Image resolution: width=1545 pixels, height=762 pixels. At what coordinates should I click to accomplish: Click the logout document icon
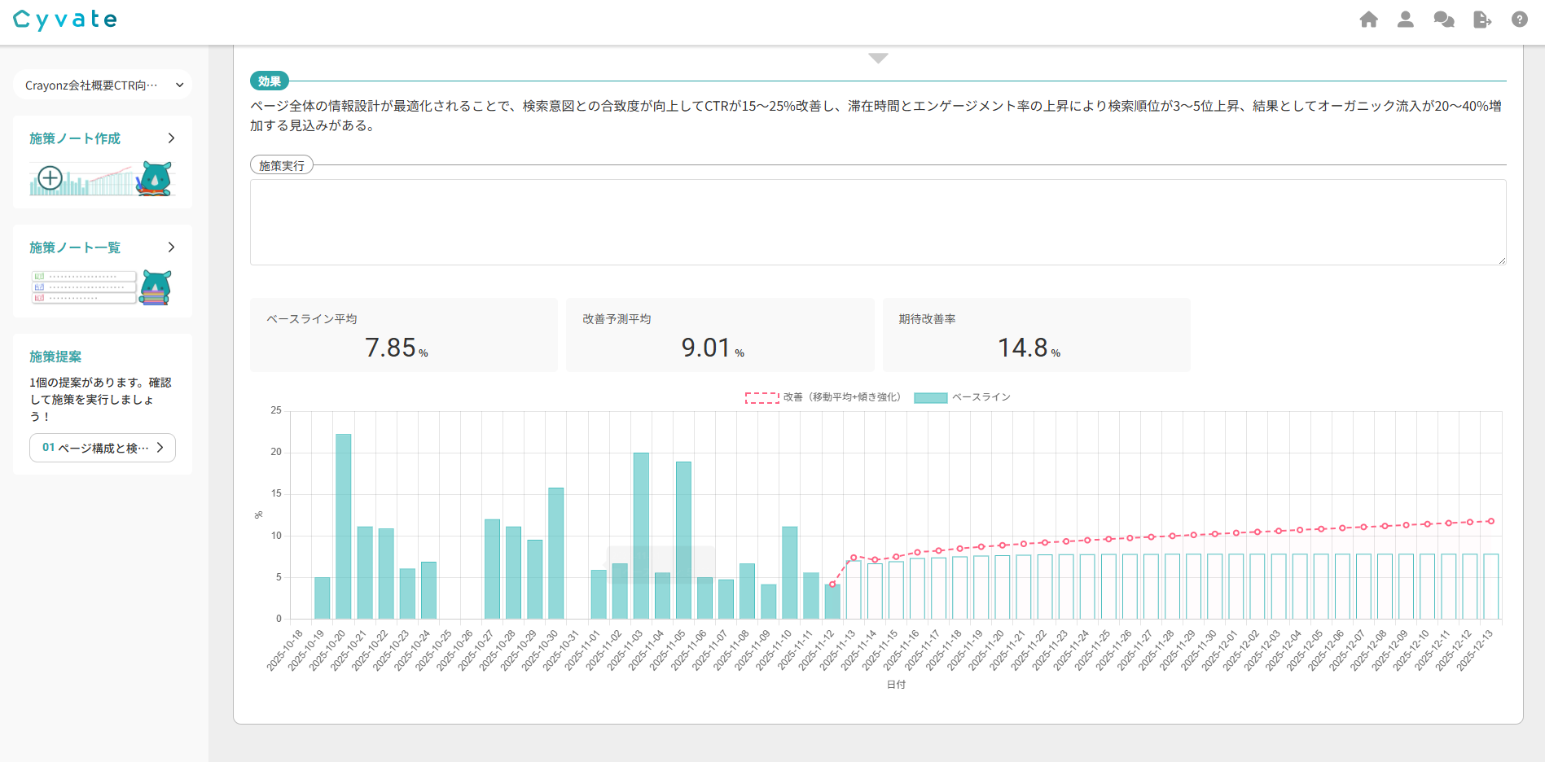coord(1481,20)
